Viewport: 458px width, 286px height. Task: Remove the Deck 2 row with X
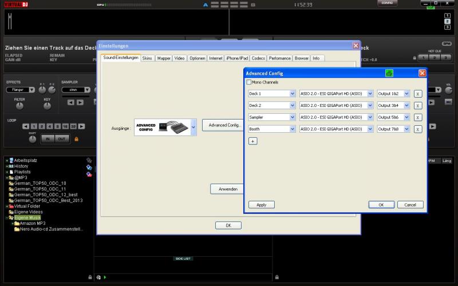coord(418,106)
